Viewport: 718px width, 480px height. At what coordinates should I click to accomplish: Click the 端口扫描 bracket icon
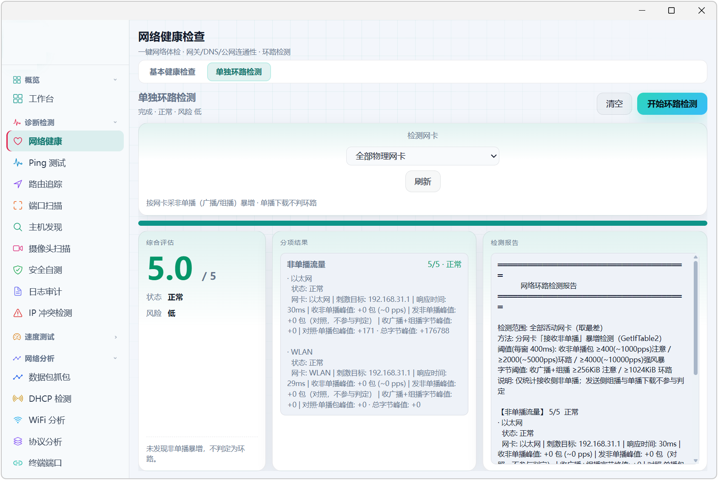(x=18, y=206)
